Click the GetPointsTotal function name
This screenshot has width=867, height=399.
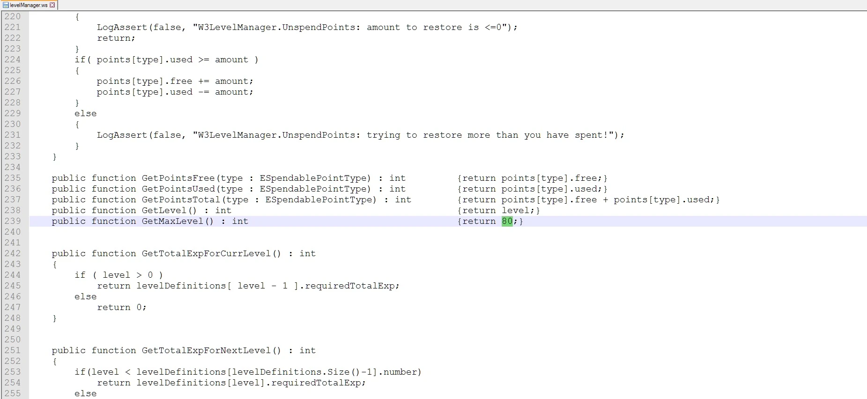click(181, 199)
